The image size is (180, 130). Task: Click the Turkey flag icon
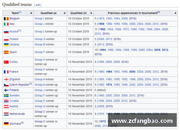point(6,62)
